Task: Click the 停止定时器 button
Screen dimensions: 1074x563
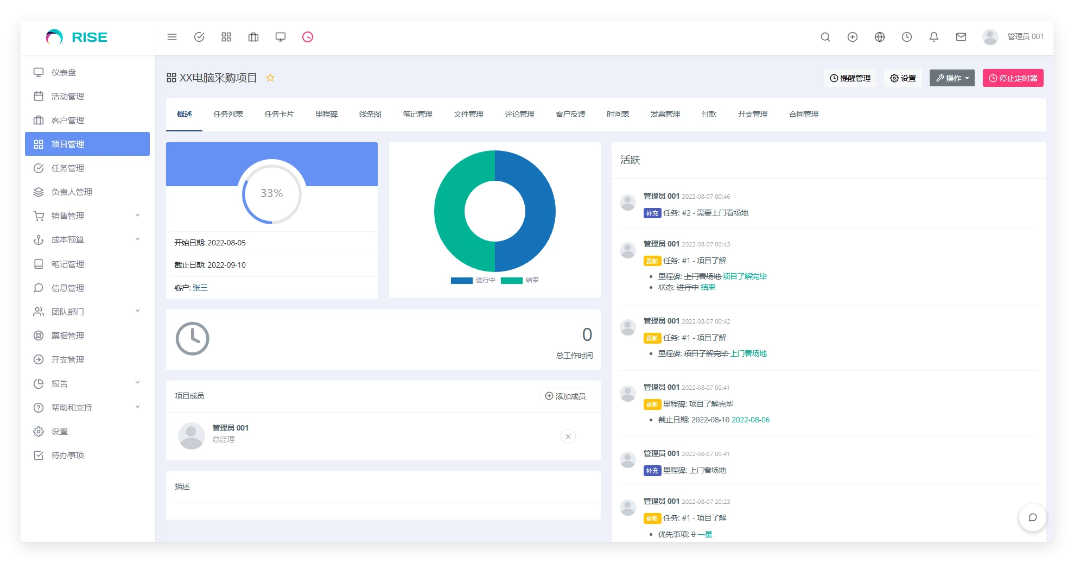Action: click(x=1013, y=78)
